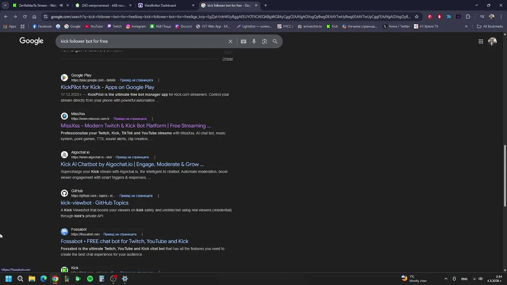The image size is (507, 285).
Task: Open the Google apps grid
Action: [480, 41]
